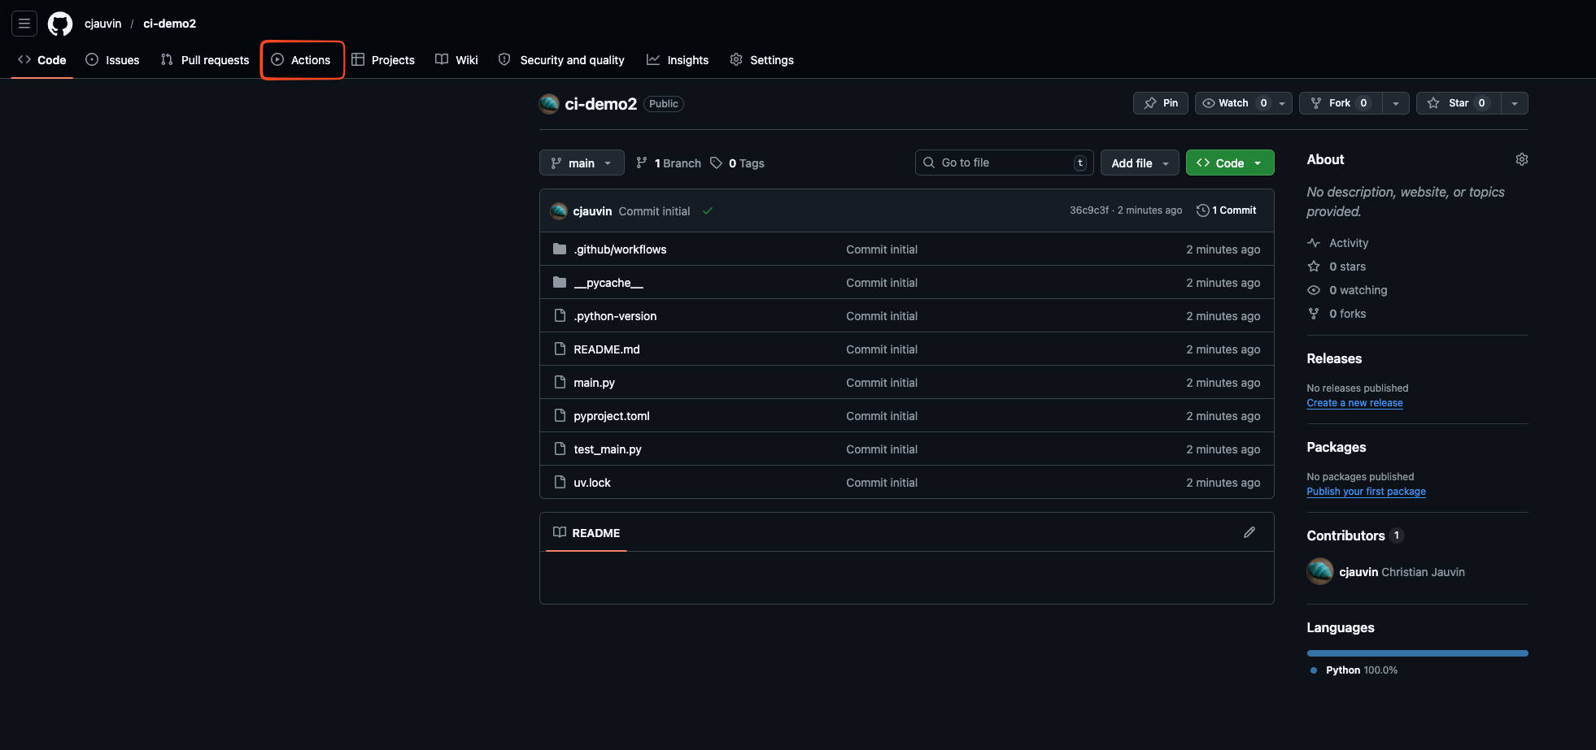The height and width of the screenshot is (750, 1596).
Task: Click the 0 Tags tag icon link
Action: [x=737, y=163]
